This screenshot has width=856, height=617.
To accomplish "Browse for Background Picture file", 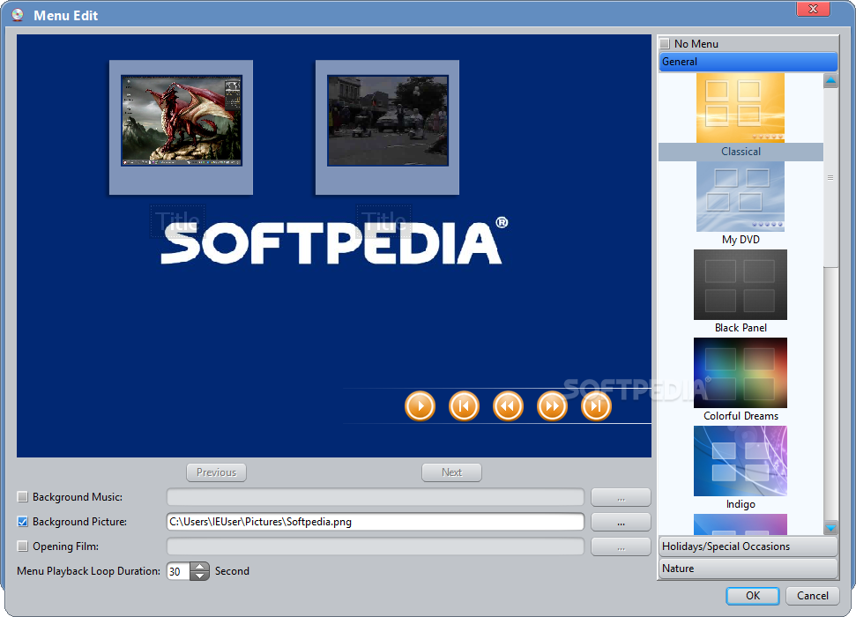I will coord(621,522).
